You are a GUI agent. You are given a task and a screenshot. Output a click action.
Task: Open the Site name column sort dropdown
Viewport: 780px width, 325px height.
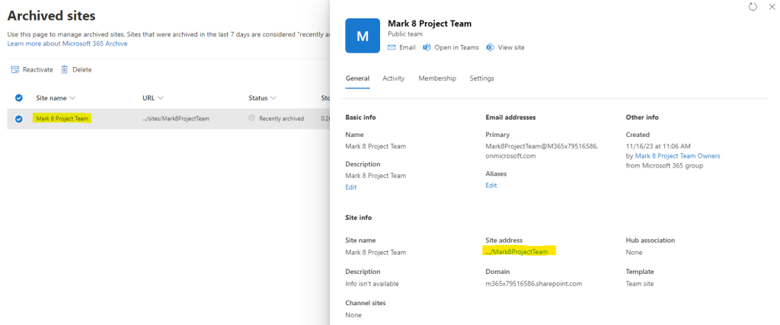[x=72, y=98]
